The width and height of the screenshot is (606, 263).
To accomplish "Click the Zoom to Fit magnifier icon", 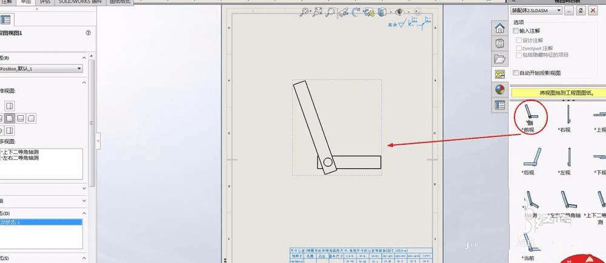I will point(304,12).
